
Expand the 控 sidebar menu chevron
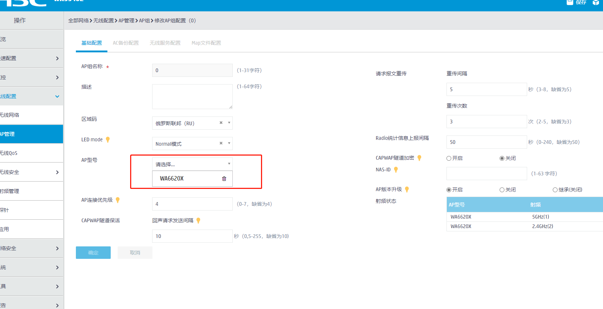57,77
